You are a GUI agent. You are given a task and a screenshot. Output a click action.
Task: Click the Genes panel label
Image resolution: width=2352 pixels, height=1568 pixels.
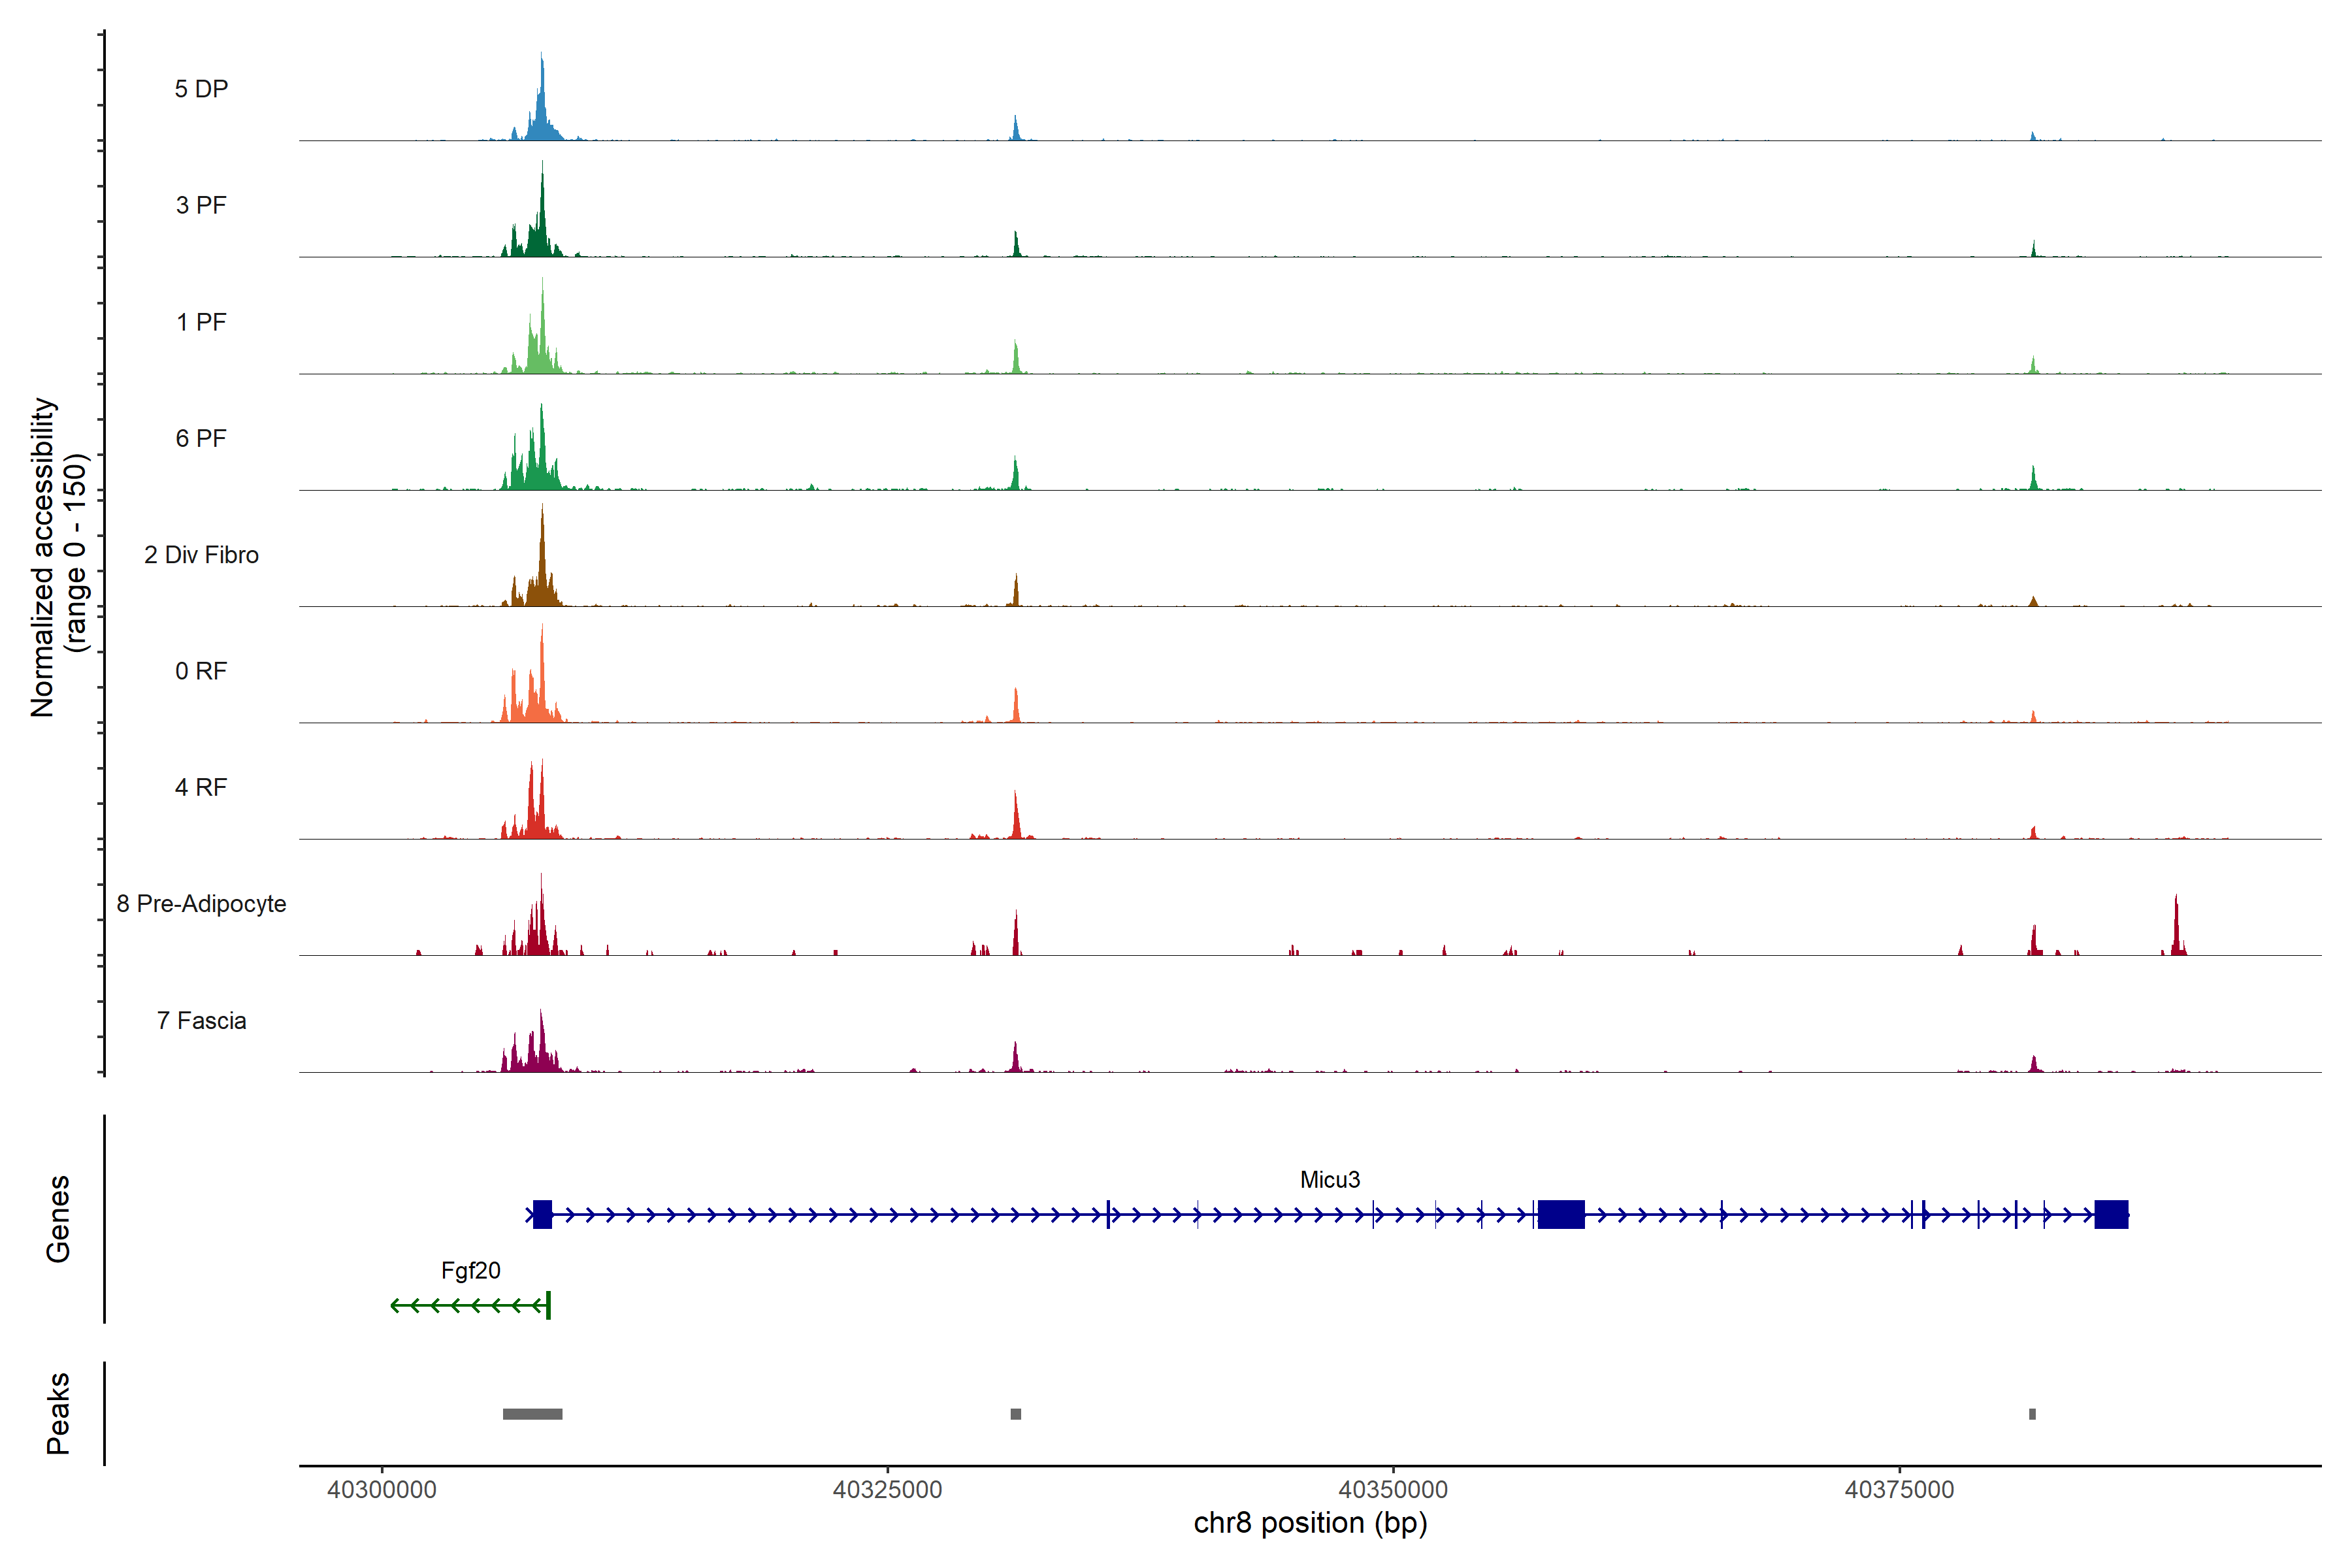(x=58, y=1218)
